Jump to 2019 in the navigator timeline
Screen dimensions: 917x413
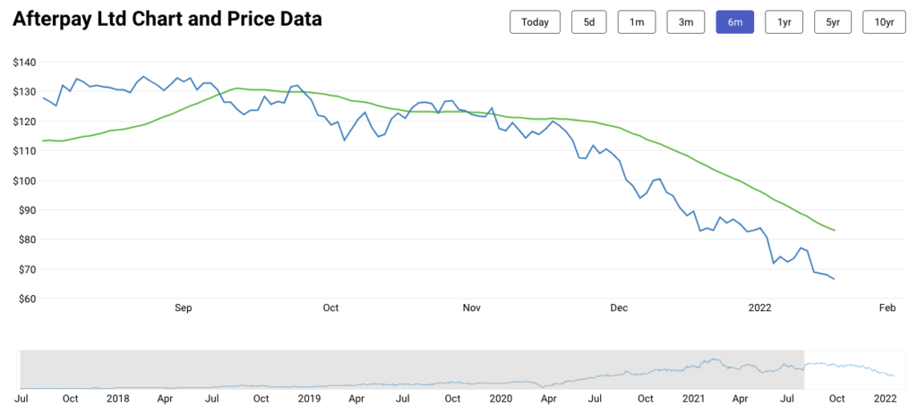tap(309, 397)
